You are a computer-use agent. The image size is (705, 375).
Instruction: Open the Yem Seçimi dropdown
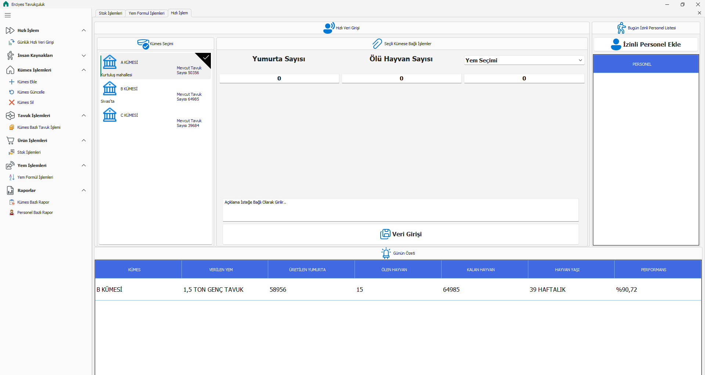pyautogui.click(x=524, y=60)
